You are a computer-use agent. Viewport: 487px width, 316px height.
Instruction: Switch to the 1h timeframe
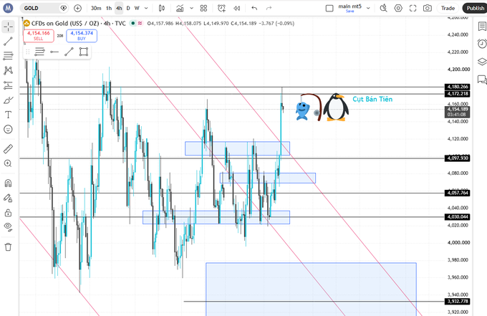[109, 8]
